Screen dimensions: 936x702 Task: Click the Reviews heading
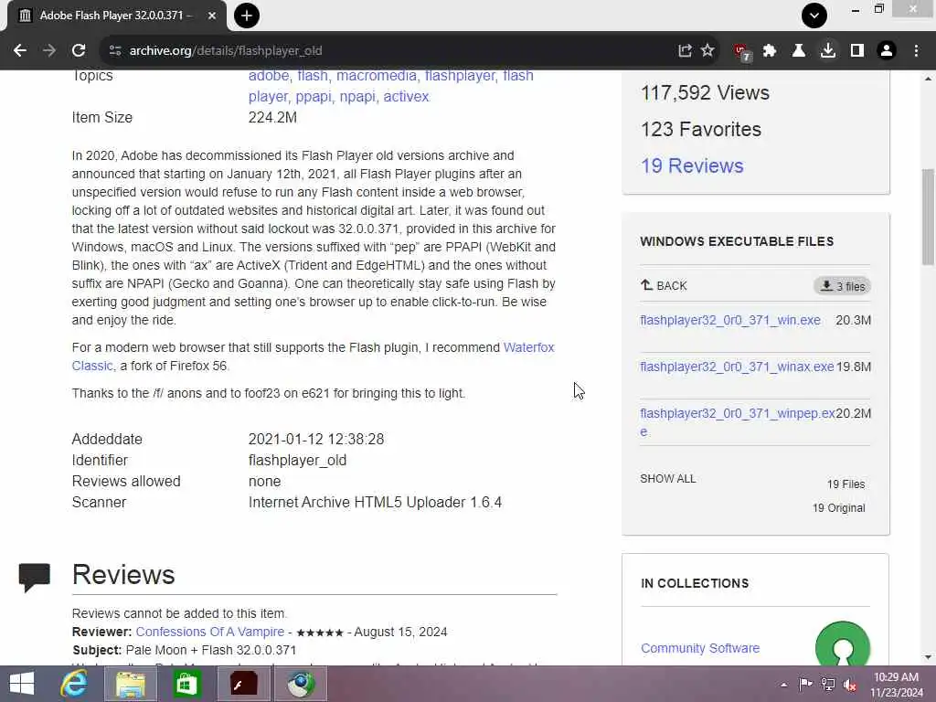pos(123,574)
